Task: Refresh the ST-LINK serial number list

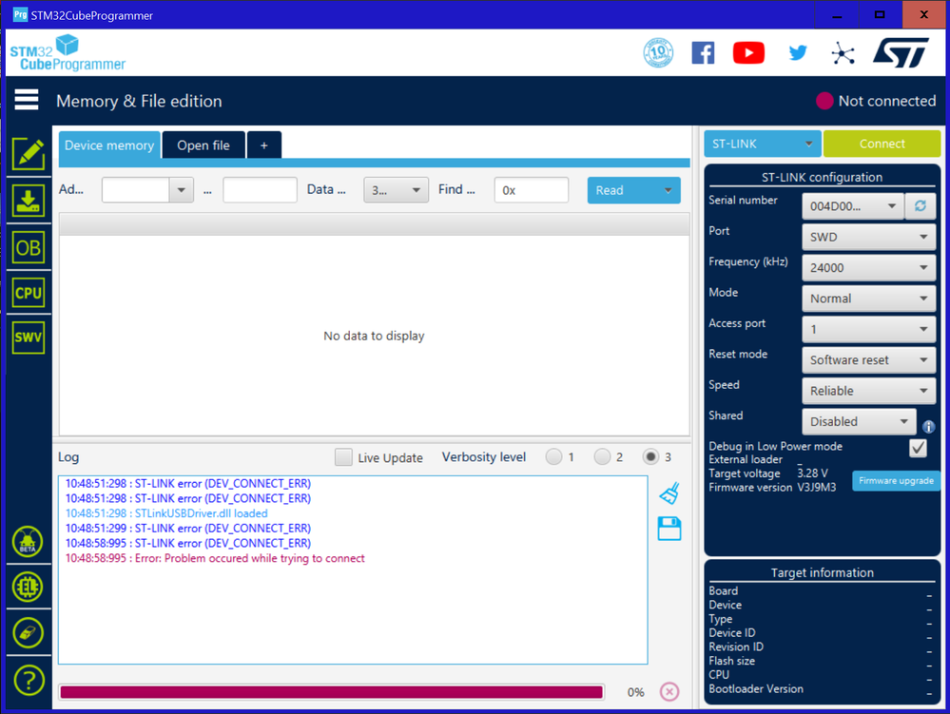Action: (x=921, y=206)
